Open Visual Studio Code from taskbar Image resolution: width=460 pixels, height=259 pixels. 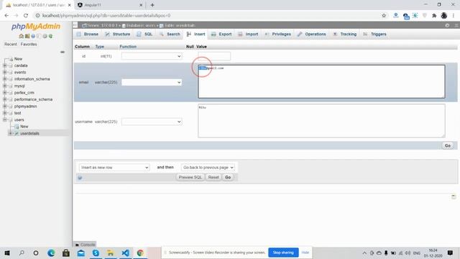(126, 253)
